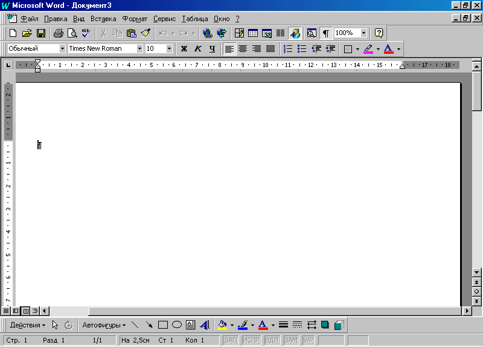Open the Таблица menu

pyautogui.click(x=194, y=19)
